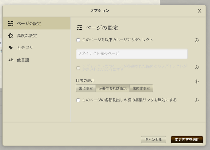Show info for redirect page option

[196, 40]
